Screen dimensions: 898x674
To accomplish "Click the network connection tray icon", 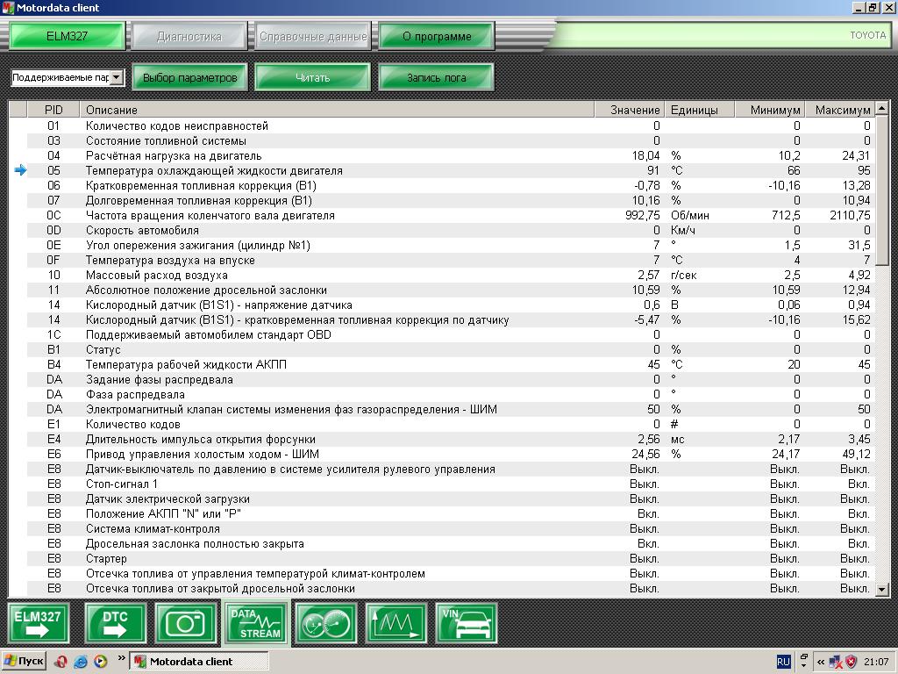I will click(x=836, y=662).
